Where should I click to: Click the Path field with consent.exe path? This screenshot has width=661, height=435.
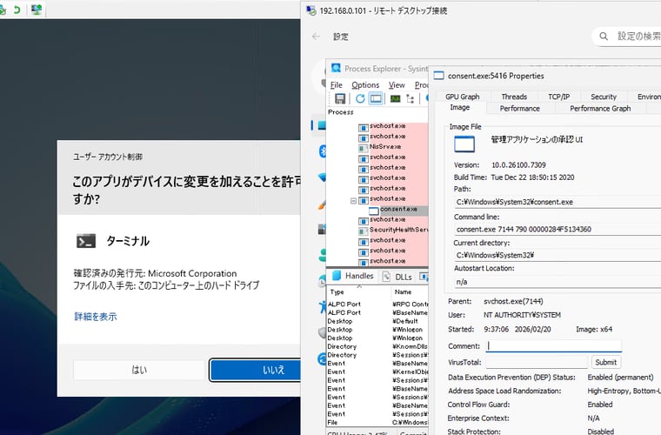558,202
